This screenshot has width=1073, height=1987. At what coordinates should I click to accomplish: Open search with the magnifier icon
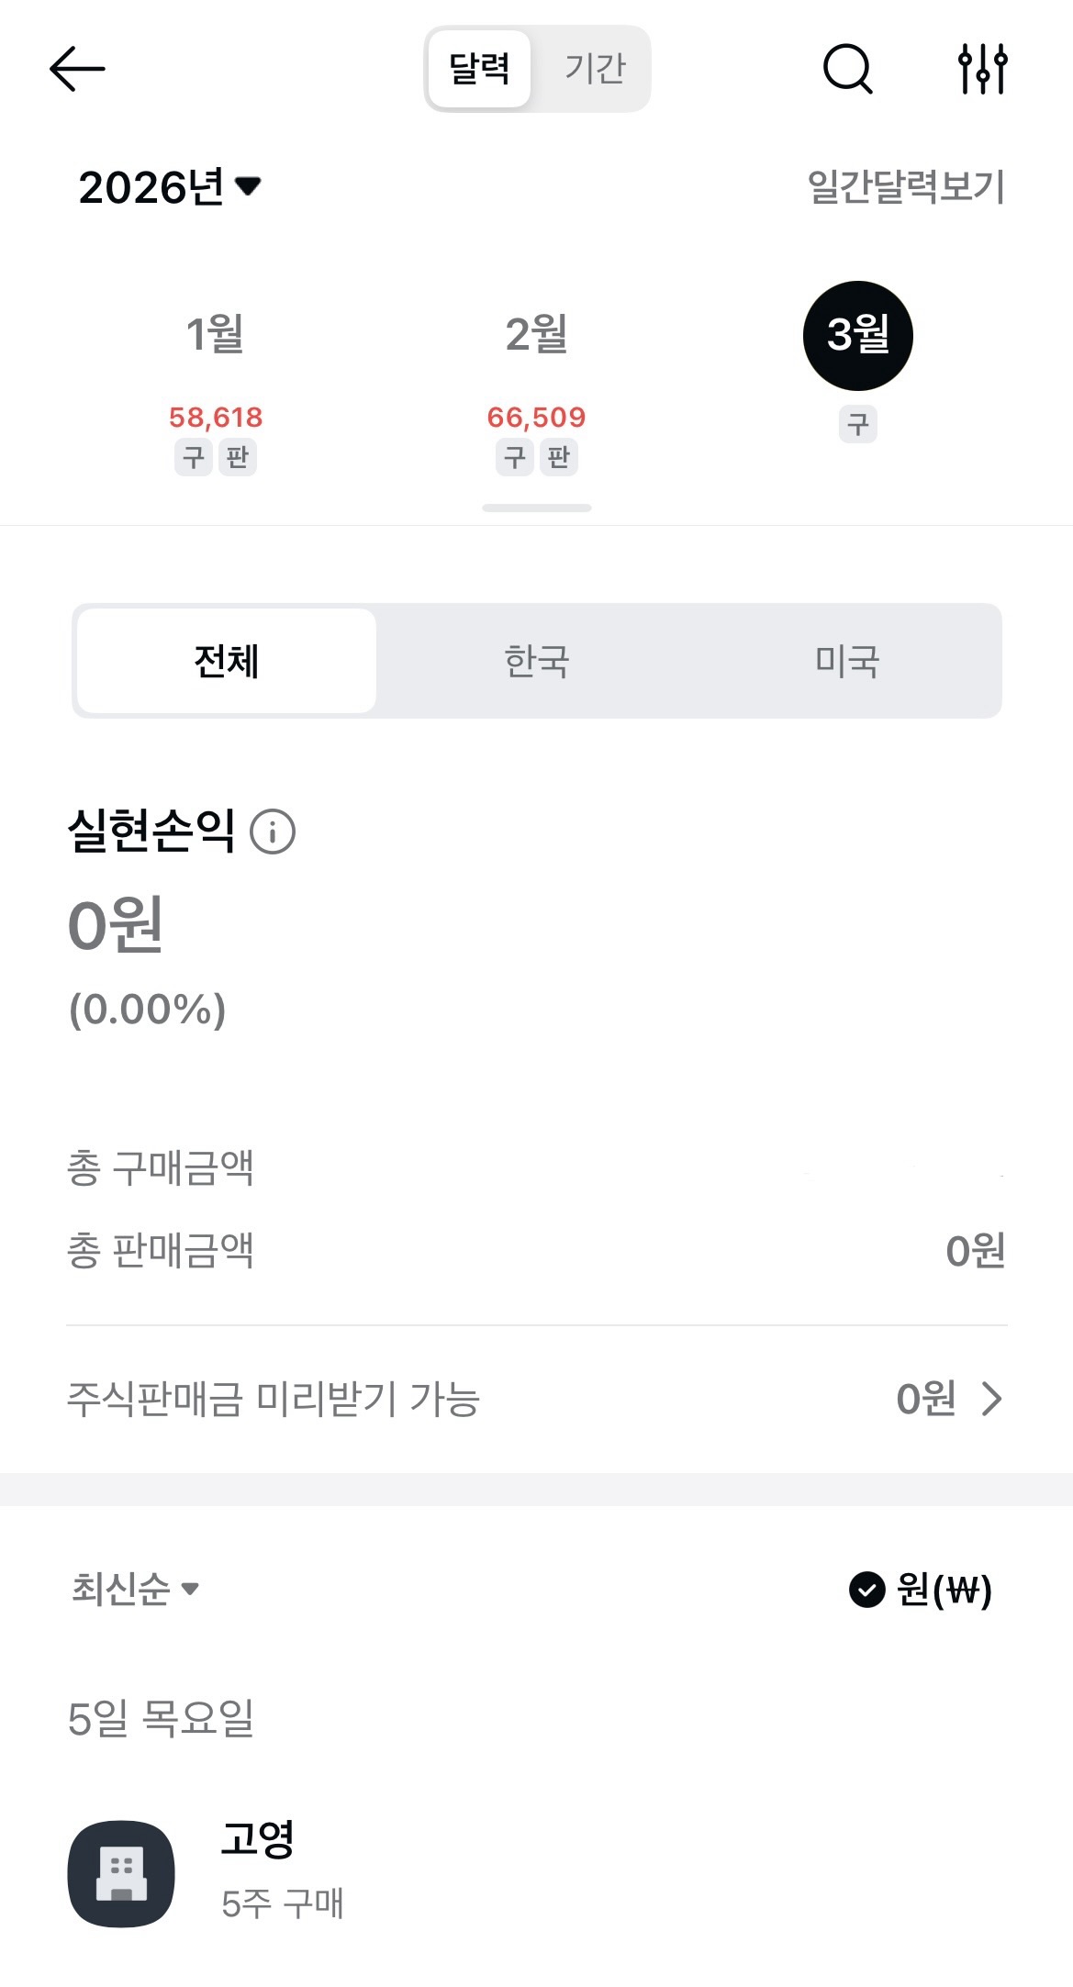pyautogui.click(x=847, y=69)
